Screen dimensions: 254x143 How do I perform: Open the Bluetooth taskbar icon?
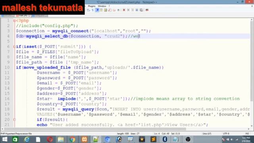click(x=165, y=139)
